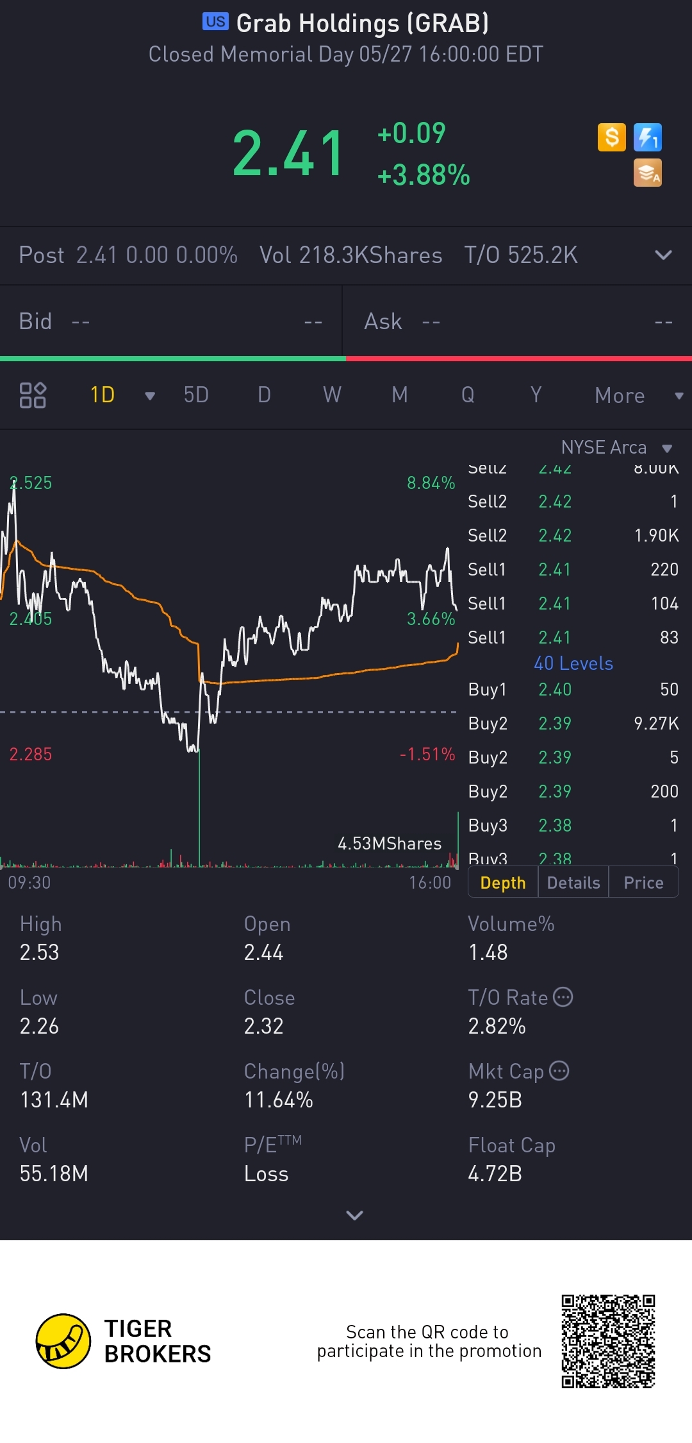Select the 1D chart period

[x=103, y=395]
